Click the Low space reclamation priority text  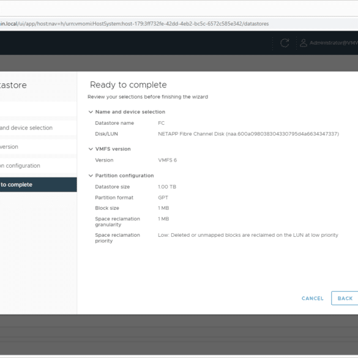(x=248, y=235)
